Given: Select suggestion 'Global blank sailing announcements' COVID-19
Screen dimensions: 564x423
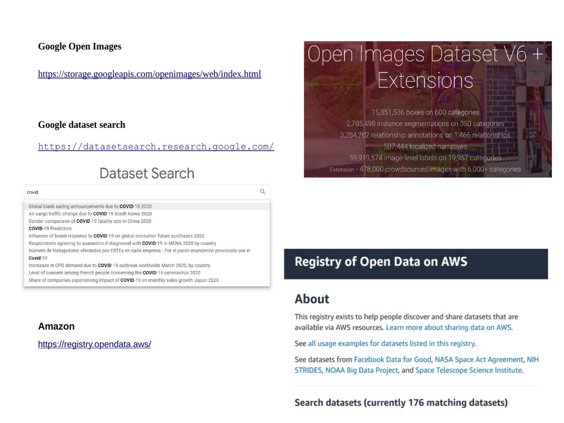Looking at the screenshot, I should pyautogui.click(x=90, y=207).
